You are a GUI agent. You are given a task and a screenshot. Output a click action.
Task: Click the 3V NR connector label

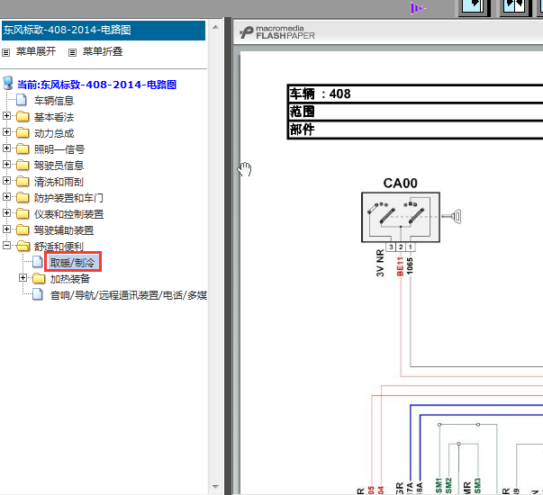pos(380,263)
